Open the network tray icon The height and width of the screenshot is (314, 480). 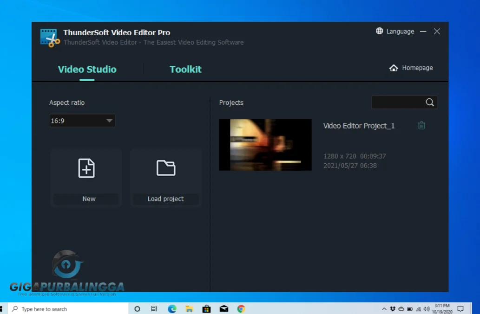point(418,309)
